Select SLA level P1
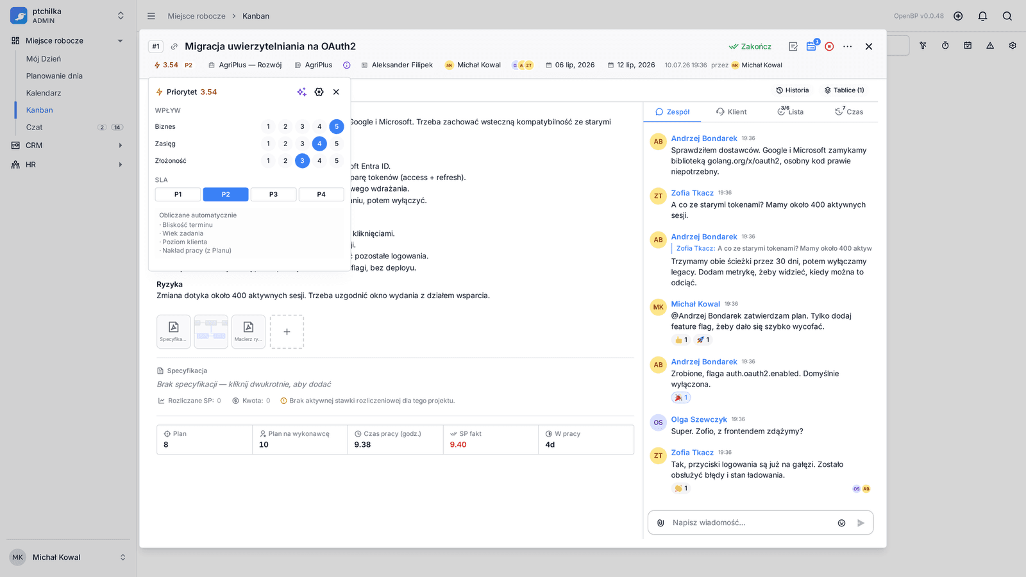Screen dimensions: 1026x577 178,194
